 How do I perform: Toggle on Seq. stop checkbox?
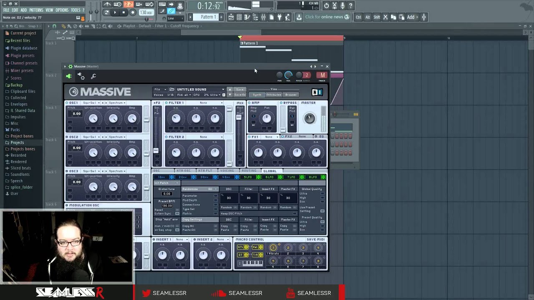177,230
